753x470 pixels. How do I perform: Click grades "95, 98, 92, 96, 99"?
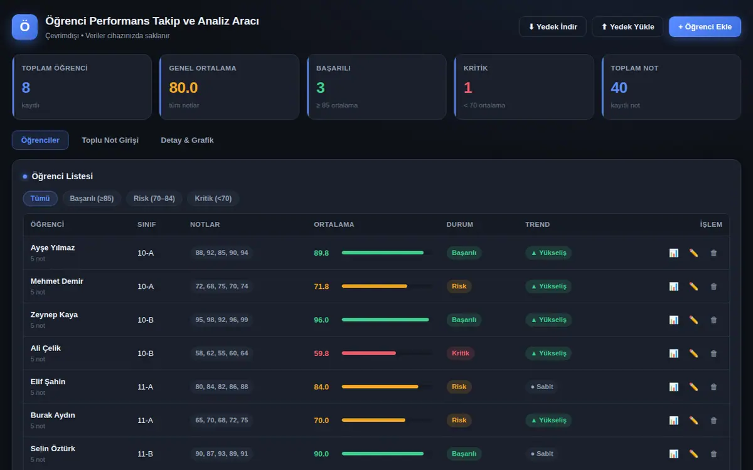click(222, 320)
